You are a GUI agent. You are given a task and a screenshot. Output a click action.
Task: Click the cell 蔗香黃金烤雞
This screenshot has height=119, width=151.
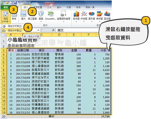(42, 85)
